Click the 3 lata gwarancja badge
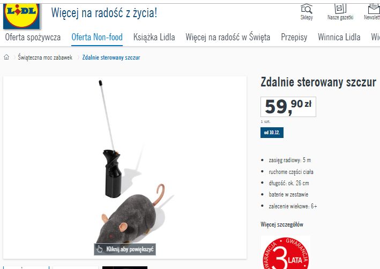The image size is (380, 269). [x=286, y=252]
